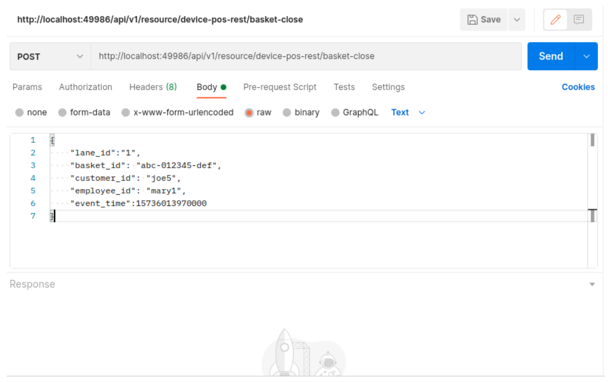
Task: Select the Body tab
Action: (x=211, y=87)
